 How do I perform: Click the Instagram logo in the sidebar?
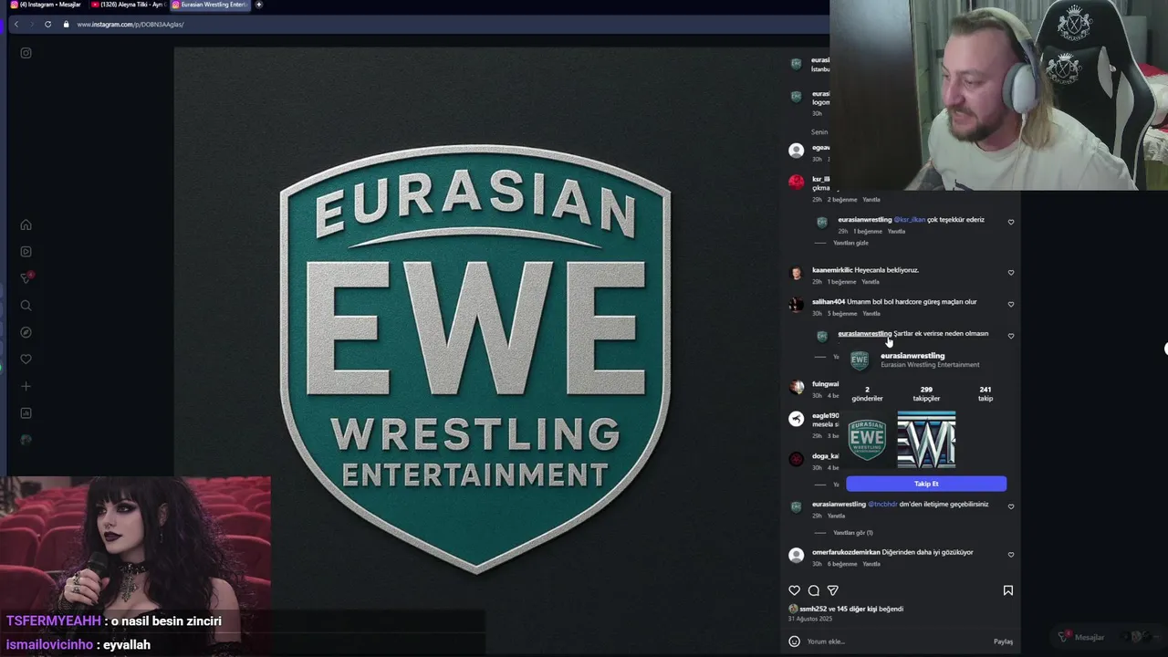point(26,53)
